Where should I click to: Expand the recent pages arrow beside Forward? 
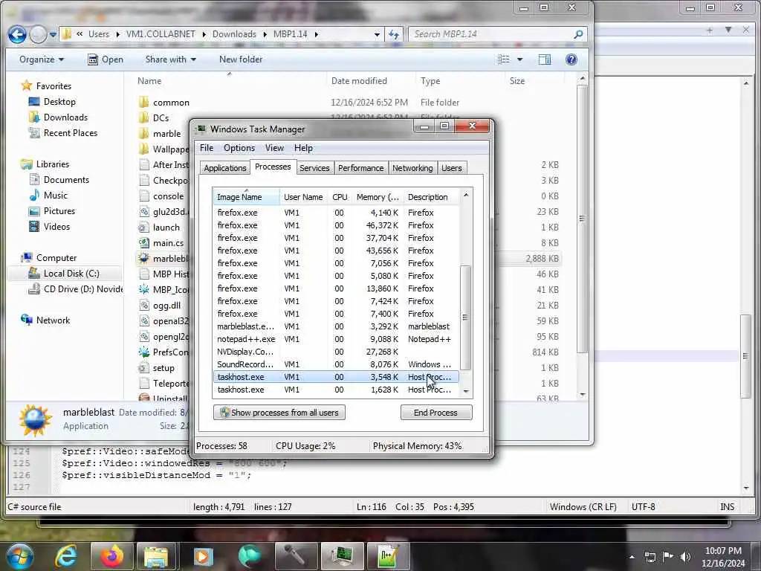click(53, 34)
